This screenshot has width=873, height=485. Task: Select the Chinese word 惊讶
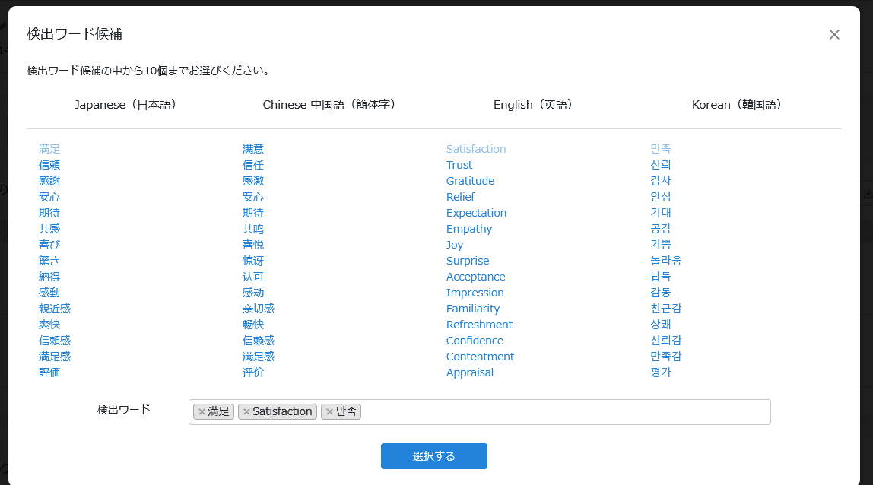[253, 261]
